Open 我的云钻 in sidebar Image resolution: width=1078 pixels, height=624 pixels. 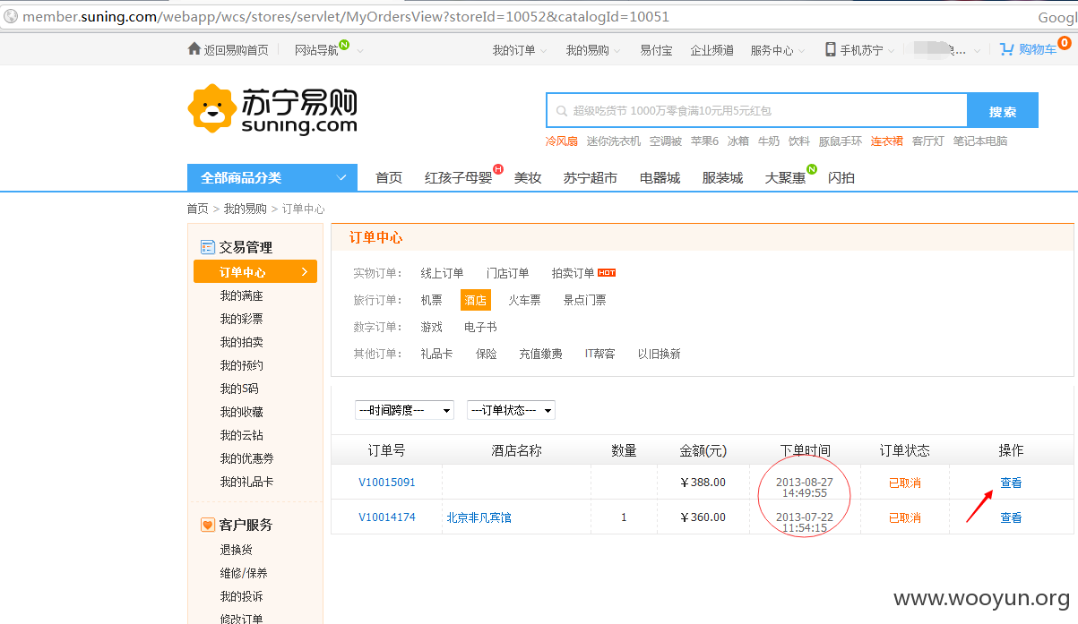coord(242,435)
